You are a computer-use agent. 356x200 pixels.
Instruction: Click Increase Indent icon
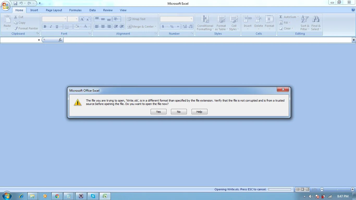coord(122,27)
